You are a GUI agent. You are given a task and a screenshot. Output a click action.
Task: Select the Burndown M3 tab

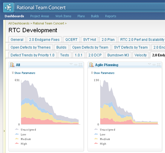tap(118, 55)
